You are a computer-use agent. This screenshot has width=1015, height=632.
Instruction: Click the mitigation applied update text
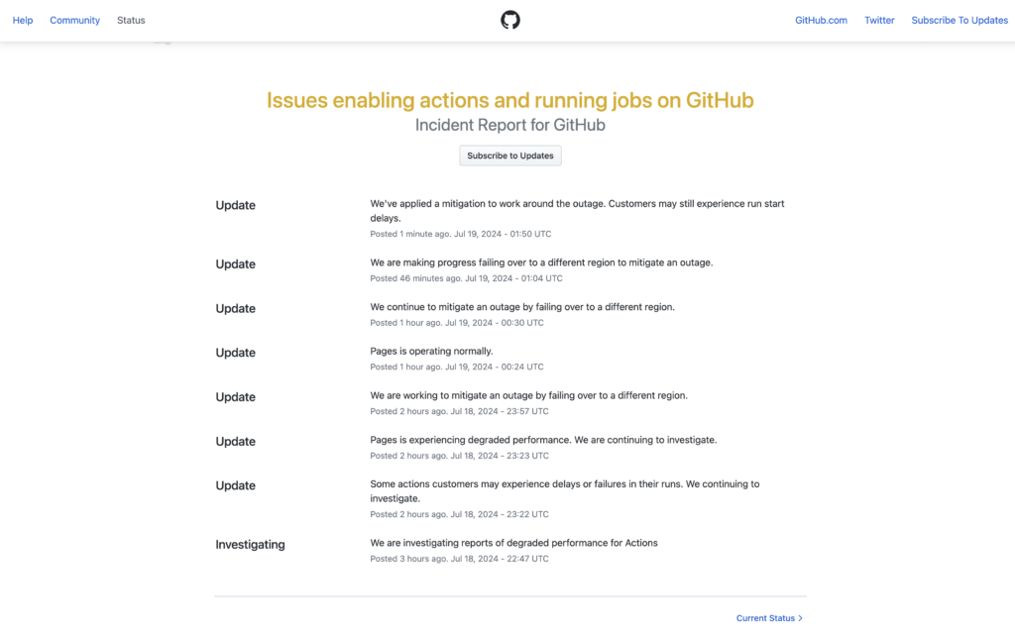[578, 211]
